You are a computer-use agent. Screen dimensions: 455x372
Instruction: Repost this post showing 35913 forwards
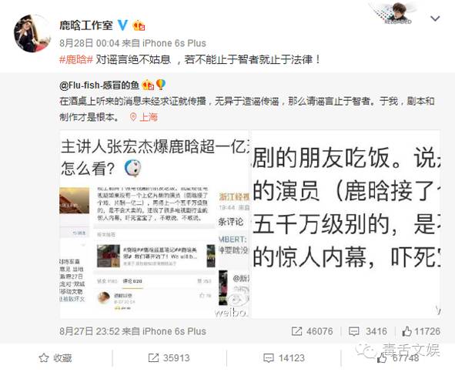click(169, 358)
